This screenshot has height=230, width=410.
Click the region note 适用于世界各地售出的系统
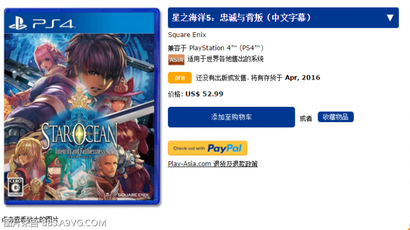tap(225, 59)
